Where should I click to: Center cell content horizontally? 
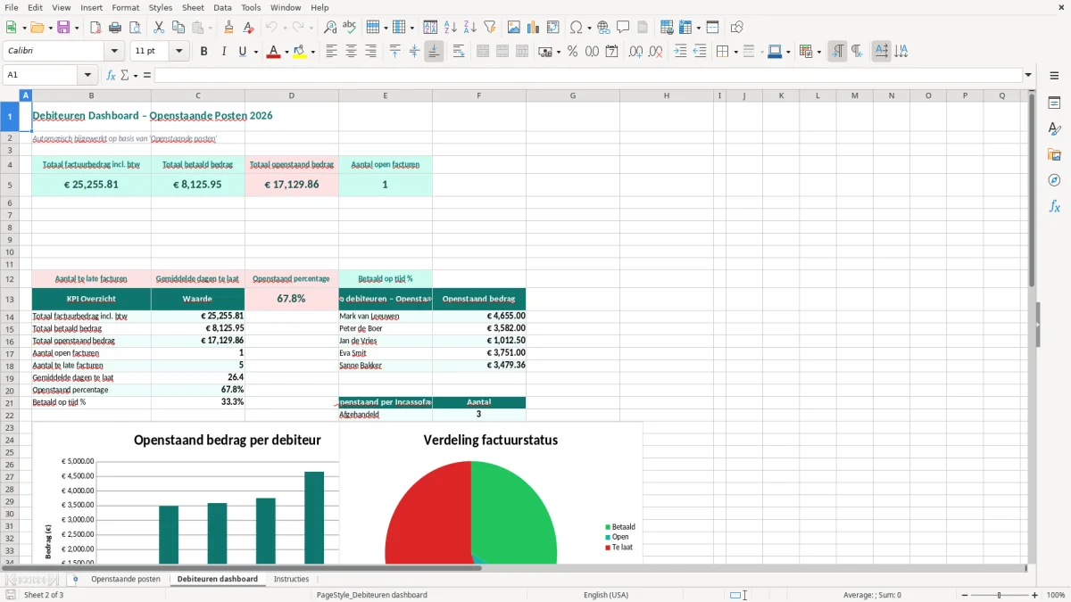(x=351, y=52)
